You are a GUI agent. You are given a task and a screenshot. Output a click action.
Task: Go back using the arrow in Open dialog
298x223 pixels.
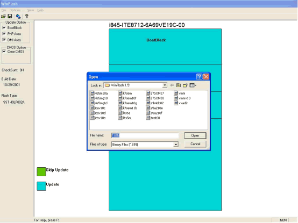click(x=172, y=85)
